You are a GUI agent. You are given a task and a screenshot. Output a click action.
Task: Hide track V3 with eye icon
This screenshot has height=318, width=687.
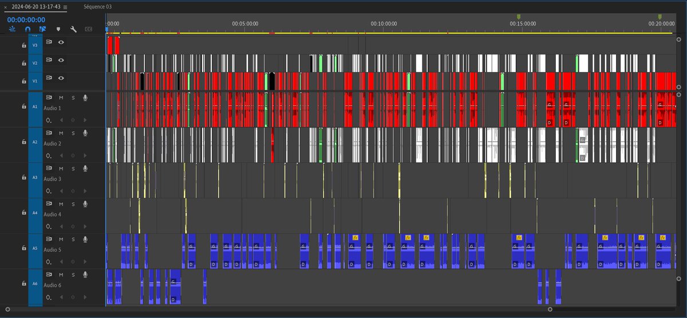[61, 42]
